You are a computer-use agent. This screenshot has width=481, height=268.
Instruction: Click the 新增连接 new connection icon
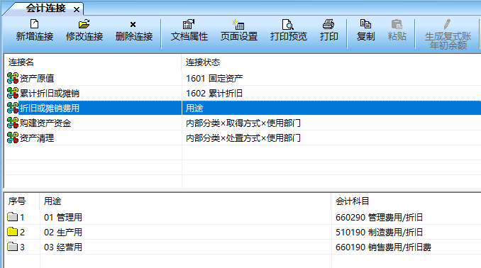(34, 24)
